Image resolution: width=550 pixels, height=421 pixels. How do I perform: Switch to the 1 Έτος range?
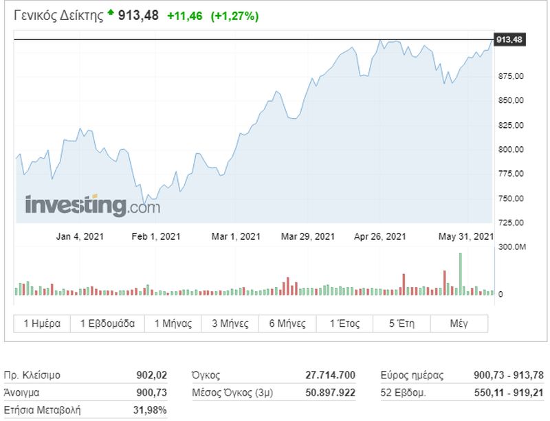click(x=344, y=323)
